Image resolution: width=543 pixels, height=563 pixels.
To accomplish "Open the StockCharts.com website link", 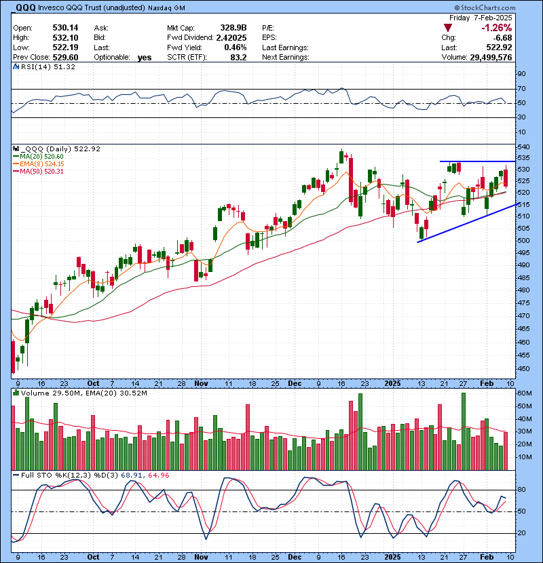I will pos(489,7).
